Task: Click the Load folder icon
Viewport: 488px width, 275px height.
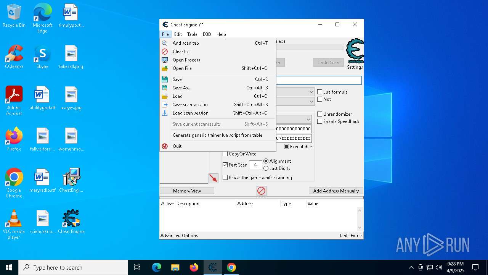Action: click(x=165, y=96)
